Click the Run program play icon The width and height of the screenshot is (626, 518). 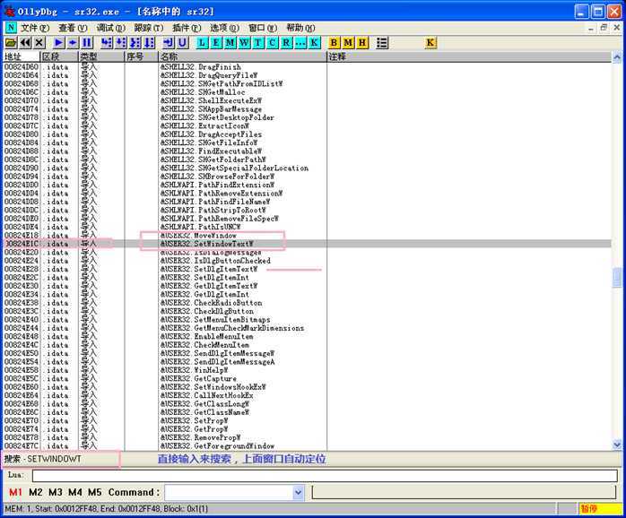(x=58, y=42)
